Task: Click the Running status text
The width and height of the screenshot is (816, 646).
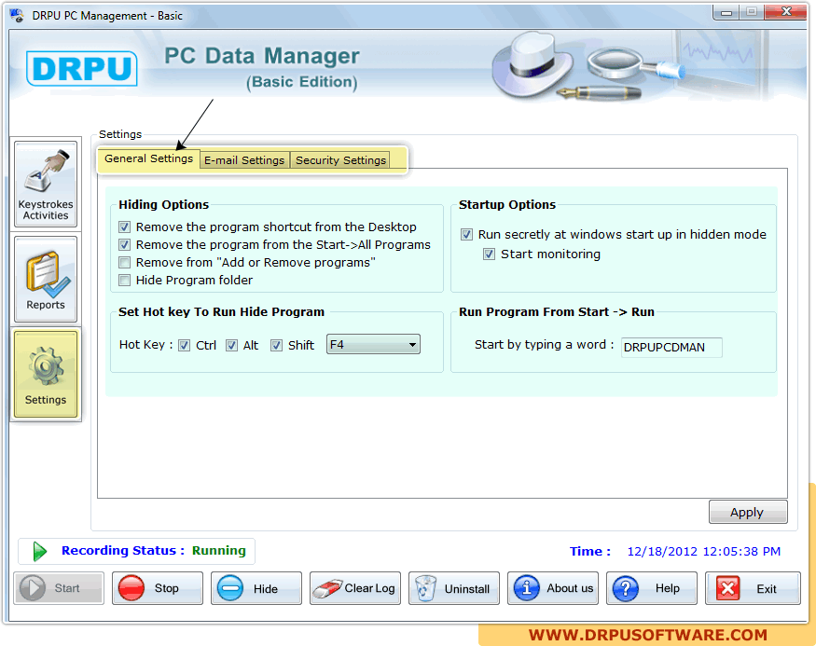Action: [x=218, y=550]
